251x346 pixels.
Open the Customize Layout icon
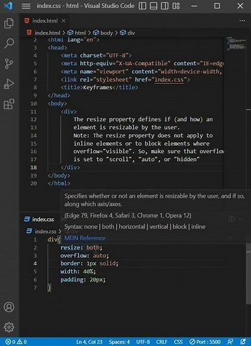(176, 6)
